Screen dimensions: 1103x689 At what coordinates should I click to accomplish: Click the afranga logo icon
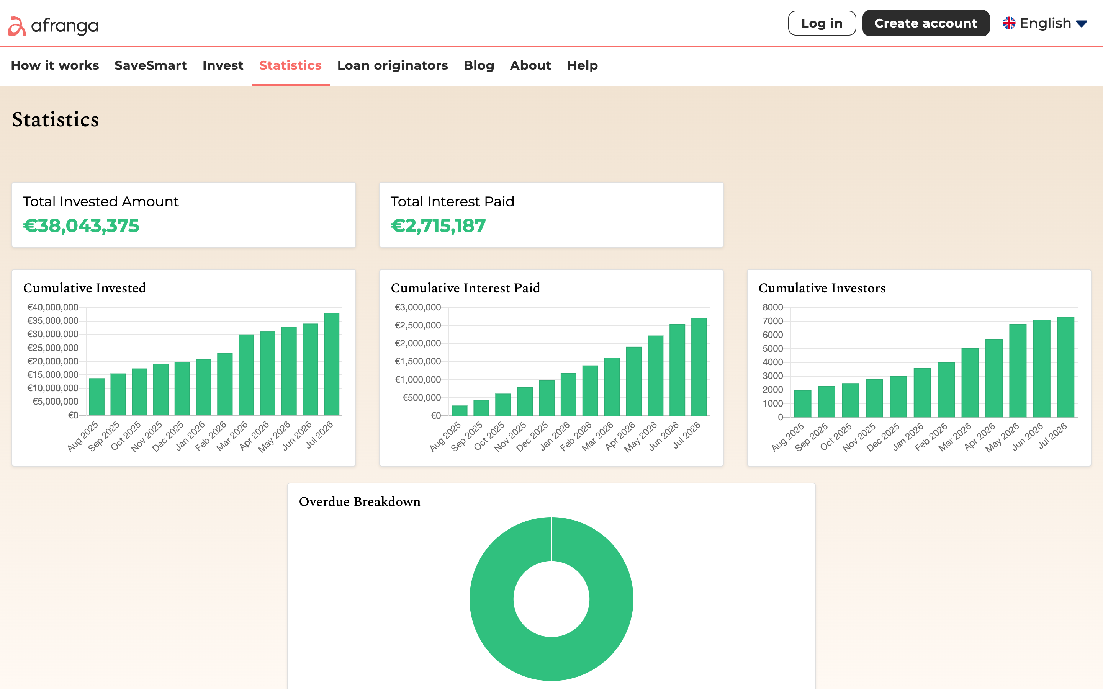pos(17,26)
